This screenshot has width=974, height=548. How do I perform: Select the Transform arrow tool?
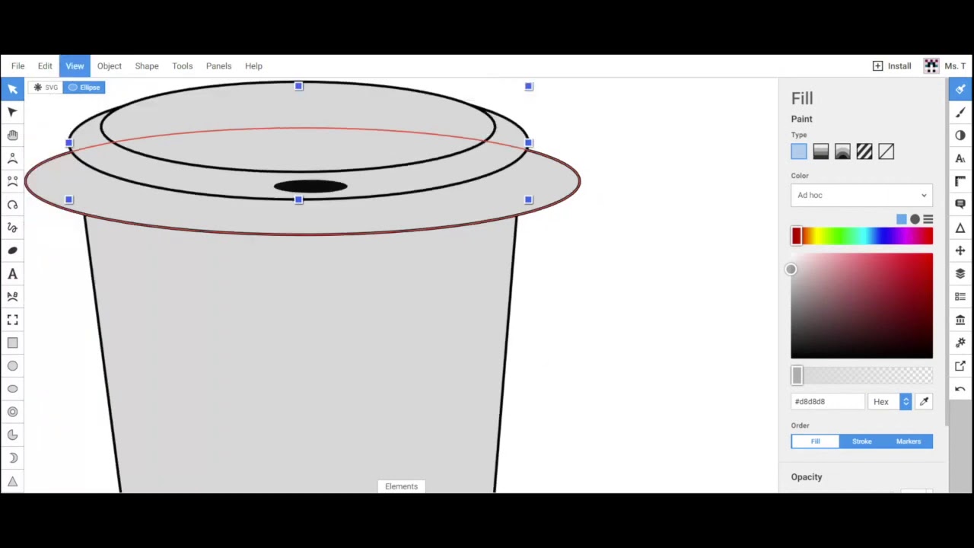click(x=12, y=89)
